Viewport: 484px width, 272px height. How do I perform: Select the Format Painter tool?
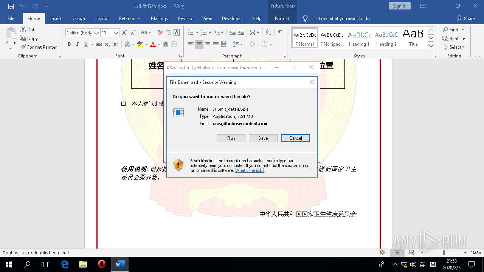39,47
